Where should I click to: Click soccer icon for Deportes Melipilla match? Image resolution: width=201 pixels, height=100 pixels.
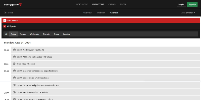15,85
